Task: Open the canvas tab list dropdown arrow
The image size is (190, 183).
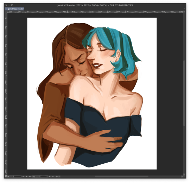Action: [x=184, y=9]
